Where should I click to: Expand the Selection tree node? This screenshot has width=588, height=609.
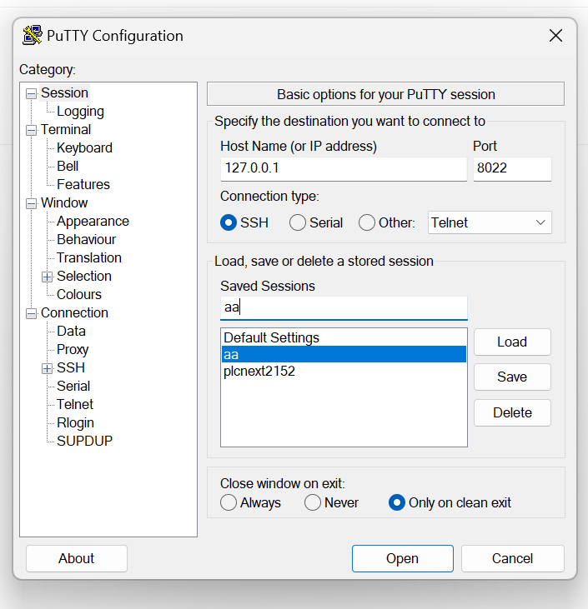(x=47, y=277)
